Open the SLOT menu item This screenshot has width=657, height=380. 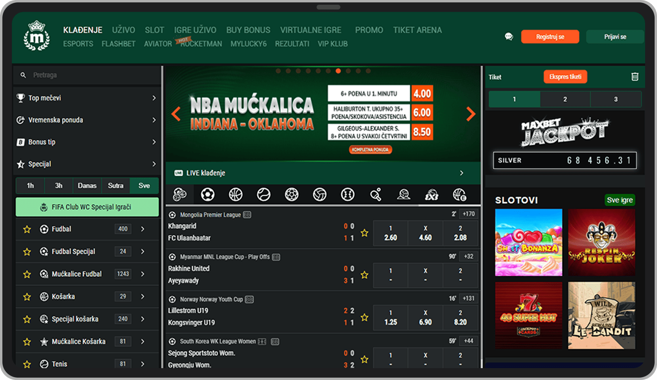pos(154,30)
